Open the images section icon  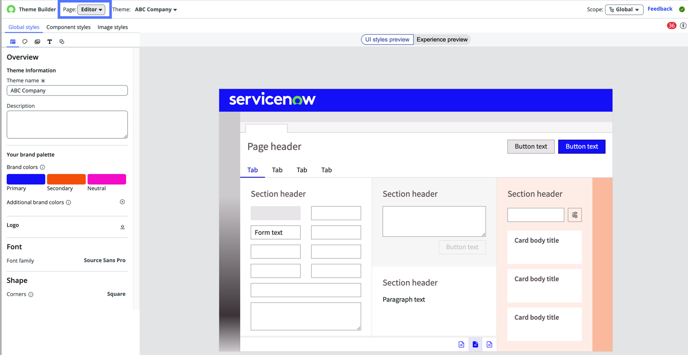click(37, 42)
